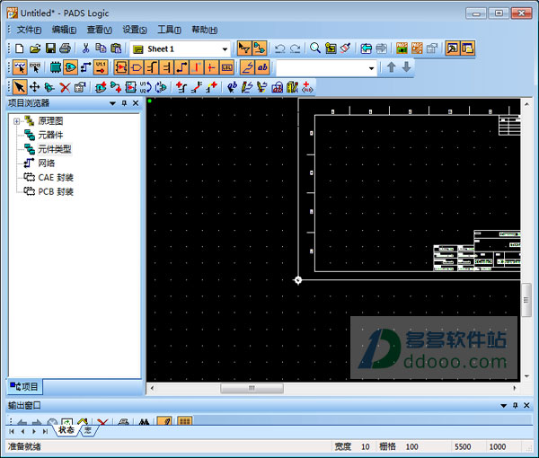Screen dimensions: 539x458
Task: Click the Save icon in toolbar
Action: click(x=50, y=48)
